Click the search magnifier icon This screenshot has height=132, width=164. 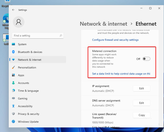(61, 36)
